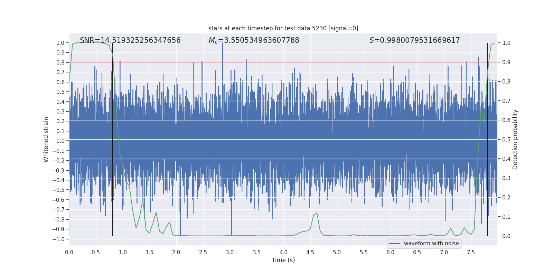Select the 0.2 tick on the Detection probability axis
553x276 pixels.
pyautogui.click(x=506, y=198)
